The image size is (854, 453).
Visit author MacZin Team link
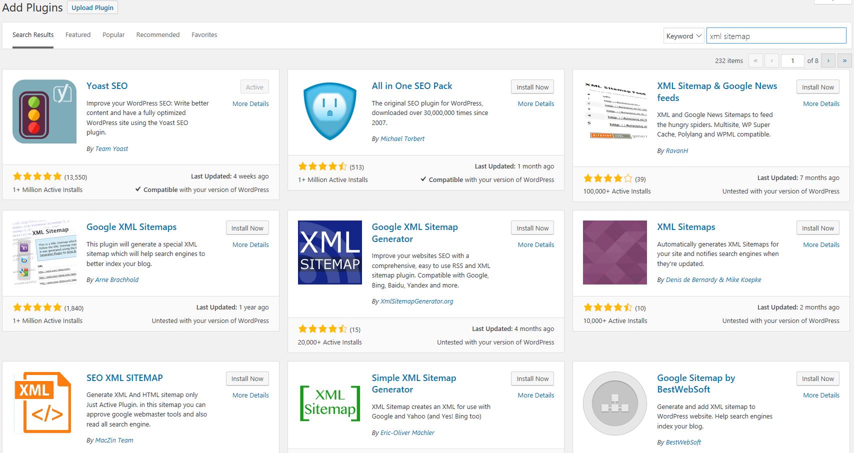[114, 440]
